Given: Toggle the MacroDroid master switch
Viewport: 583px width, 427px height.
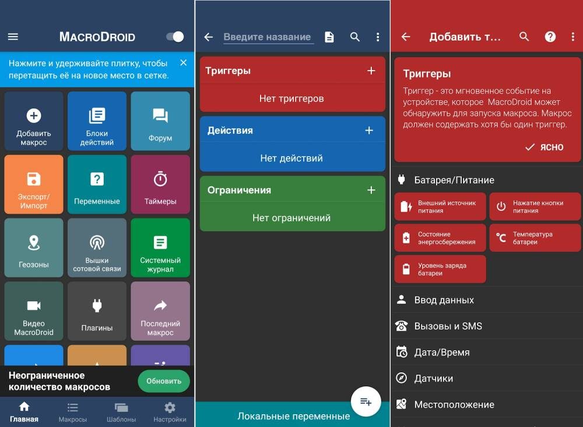Looking at the screenshot, I should pos(175,37).
